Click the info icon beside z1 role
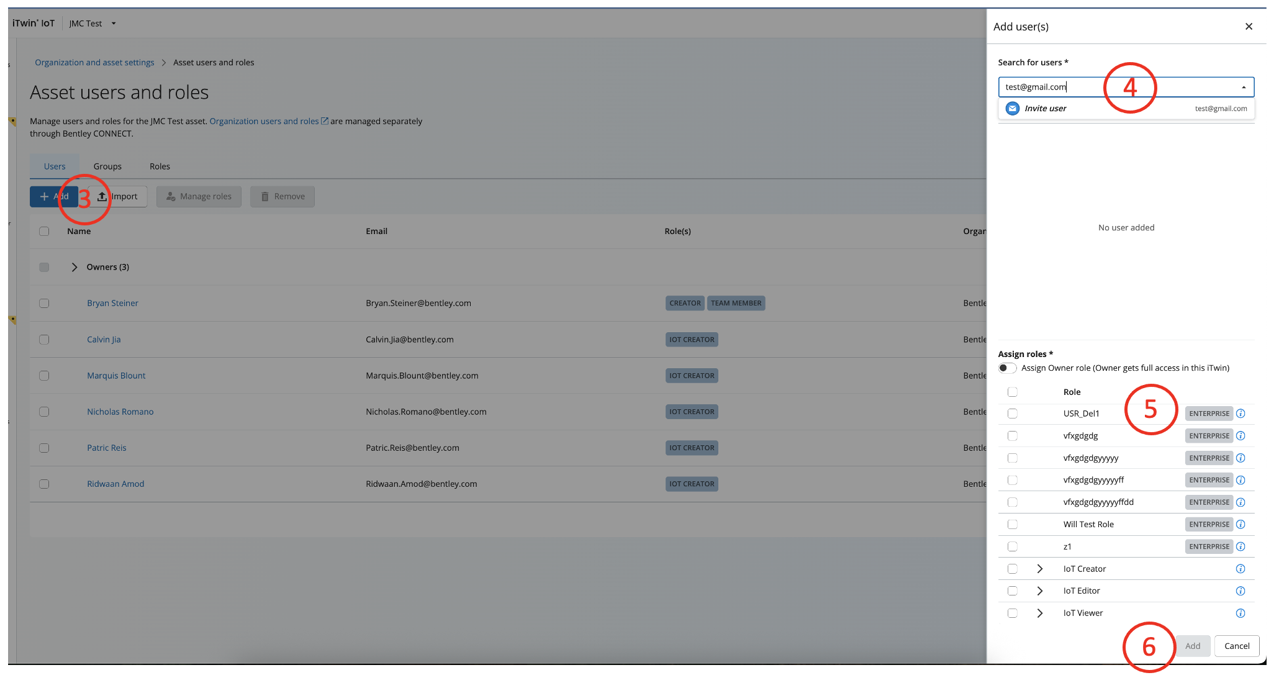 [1240, 546]
